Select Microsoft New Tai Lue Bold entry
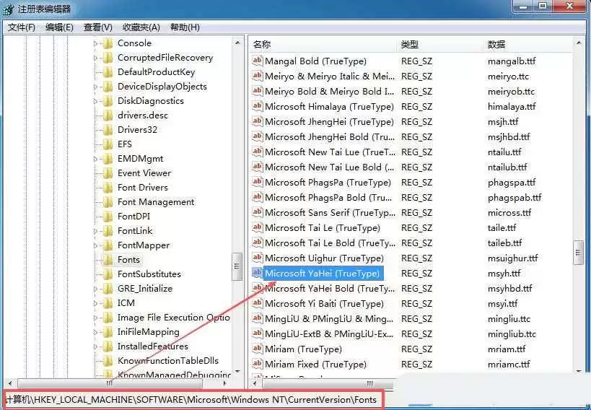The width and height of the screenshot is (591, 410). coord(330,167)
